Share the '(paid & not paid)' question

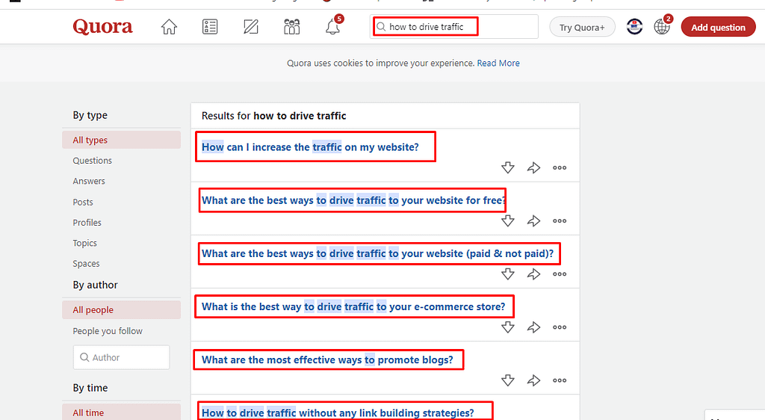tap(533, 274)
